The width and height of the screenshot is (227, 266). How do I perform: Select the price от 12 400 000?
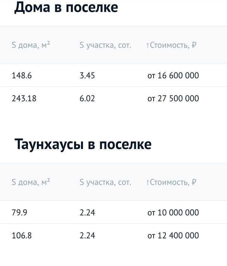pos(173,236)
